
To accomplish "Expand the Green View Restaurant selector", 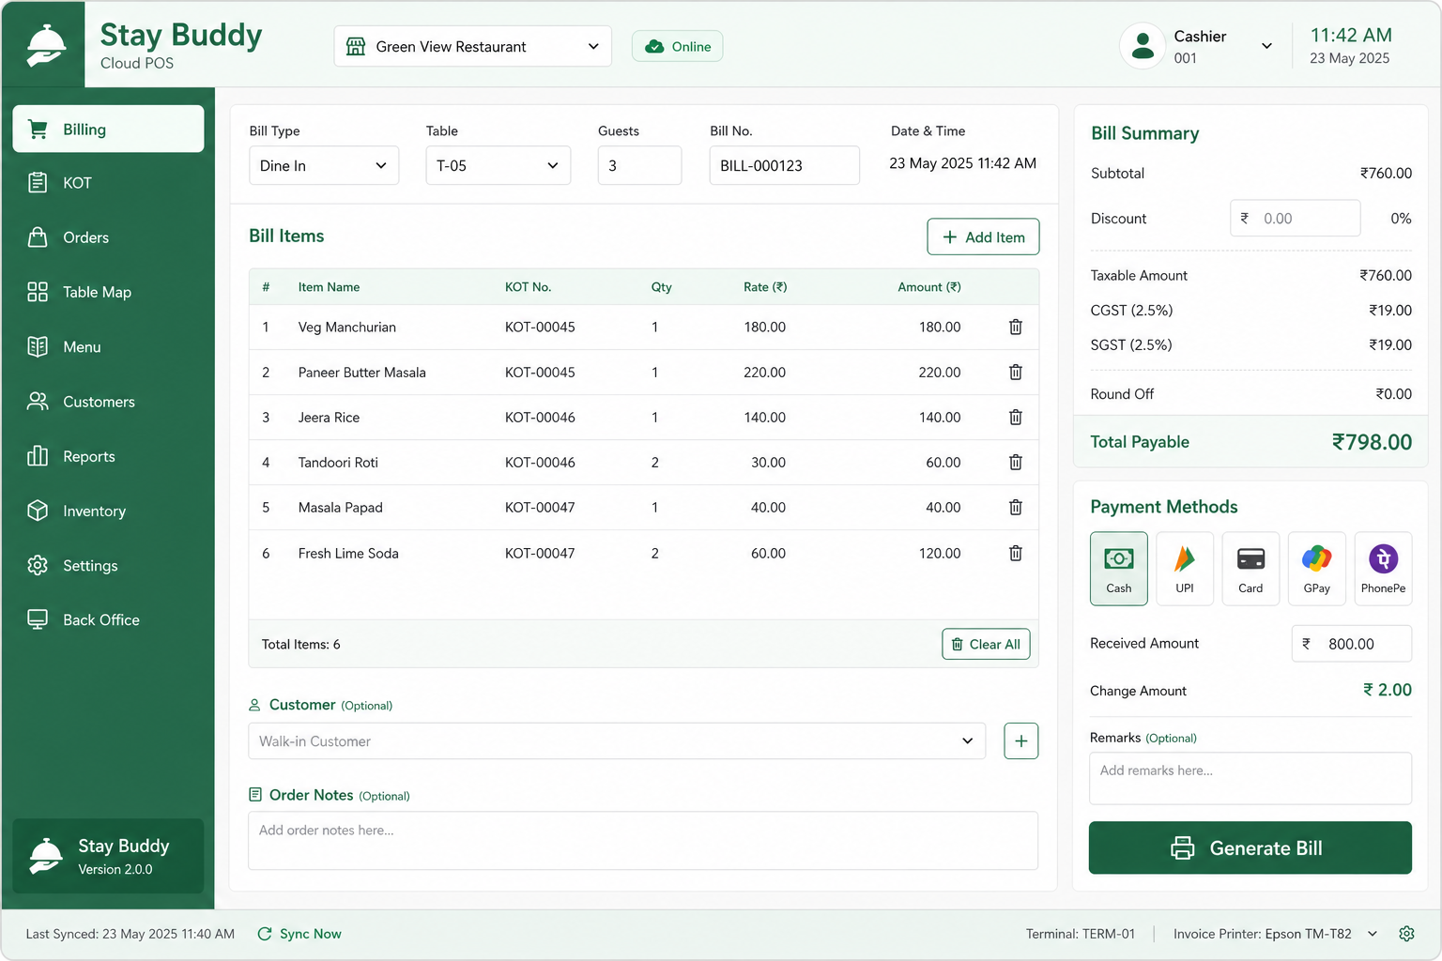I will 472,46.
